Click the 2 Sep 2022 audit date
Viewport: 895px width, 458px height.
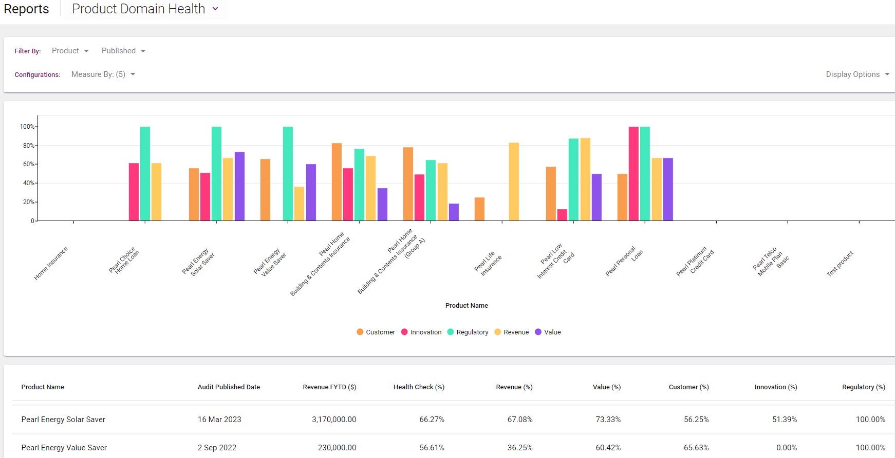click(217, 448)
